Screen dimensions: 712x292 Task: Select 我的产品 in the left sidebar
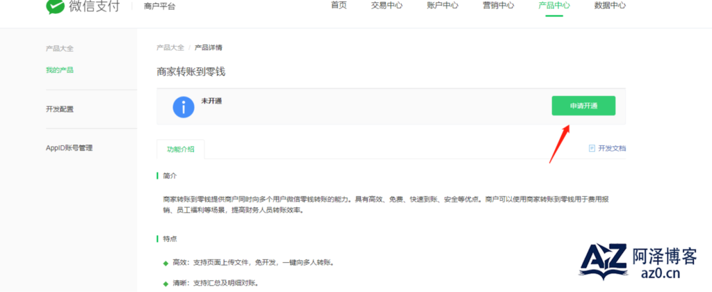[60, 70]
